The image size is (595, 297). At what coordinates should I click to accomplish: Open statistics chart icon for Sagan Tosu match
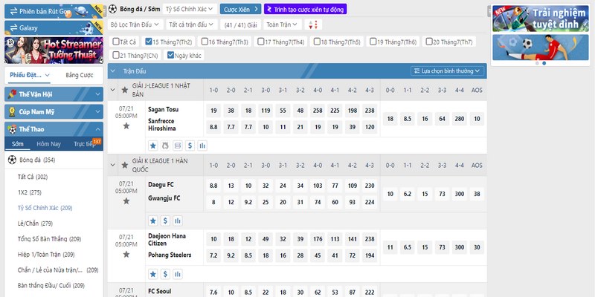202,145
